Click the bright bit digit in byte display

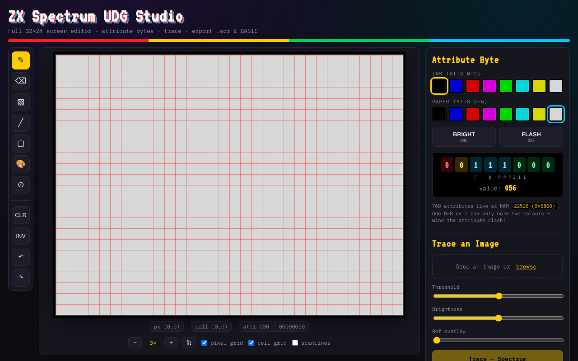pyautogui.click(x=461, y=165)
